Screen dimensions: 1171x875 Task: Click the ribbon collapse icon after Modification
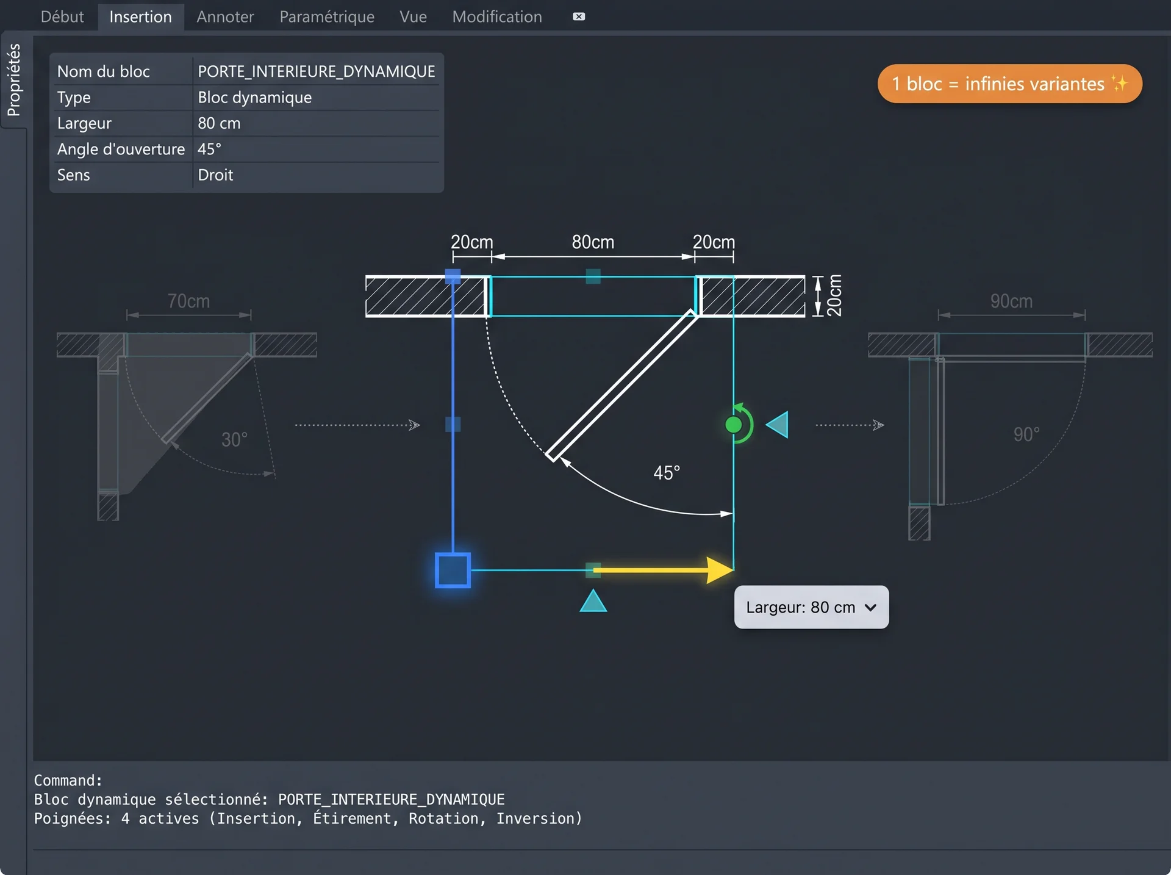[579, 16]
